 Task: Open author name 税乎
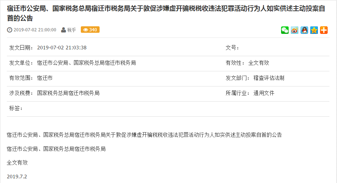pos(71,30)
